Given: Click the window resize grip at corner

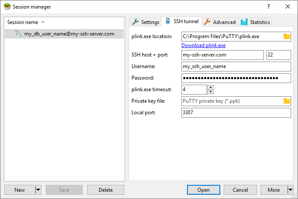Looking at the screenshot, I should [x=295, y=196].
